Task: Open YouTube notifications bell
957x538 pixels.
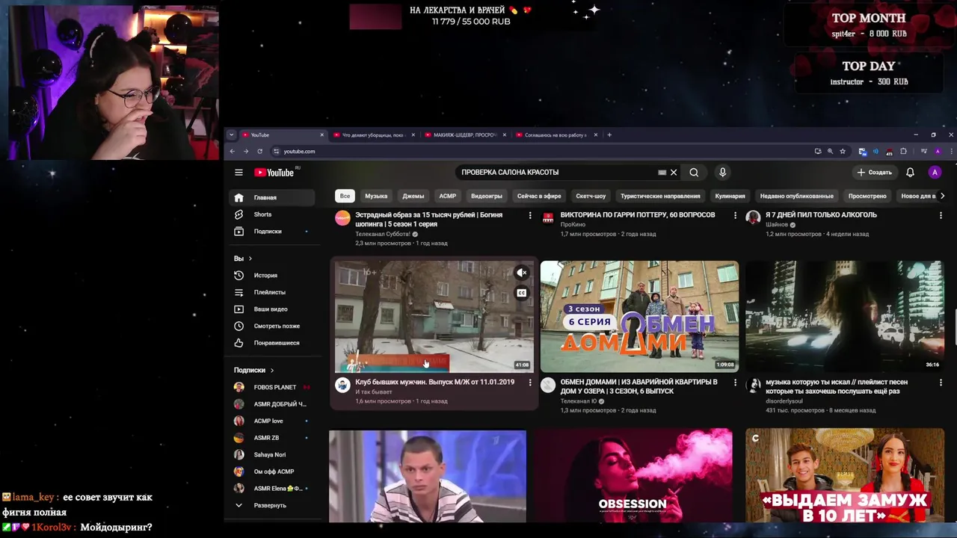Action: 910,173
